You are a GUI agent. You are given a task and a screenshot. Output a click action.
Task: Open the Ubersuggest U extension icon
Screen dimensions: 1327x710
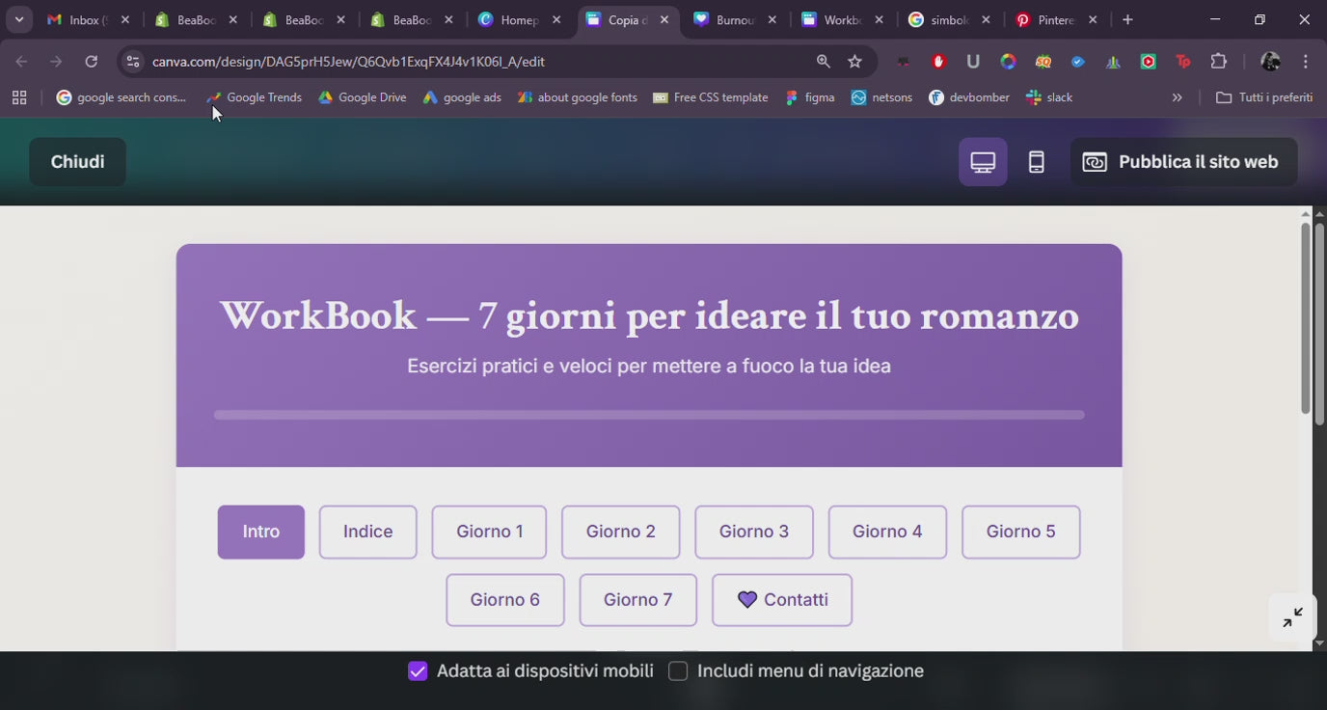tap(972, 61)
